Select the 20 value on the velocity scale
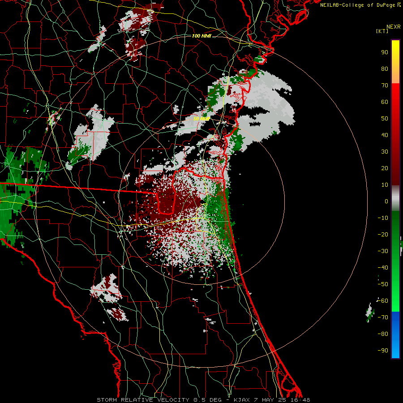Screen dimensions: 403x403 click(385, 168)
